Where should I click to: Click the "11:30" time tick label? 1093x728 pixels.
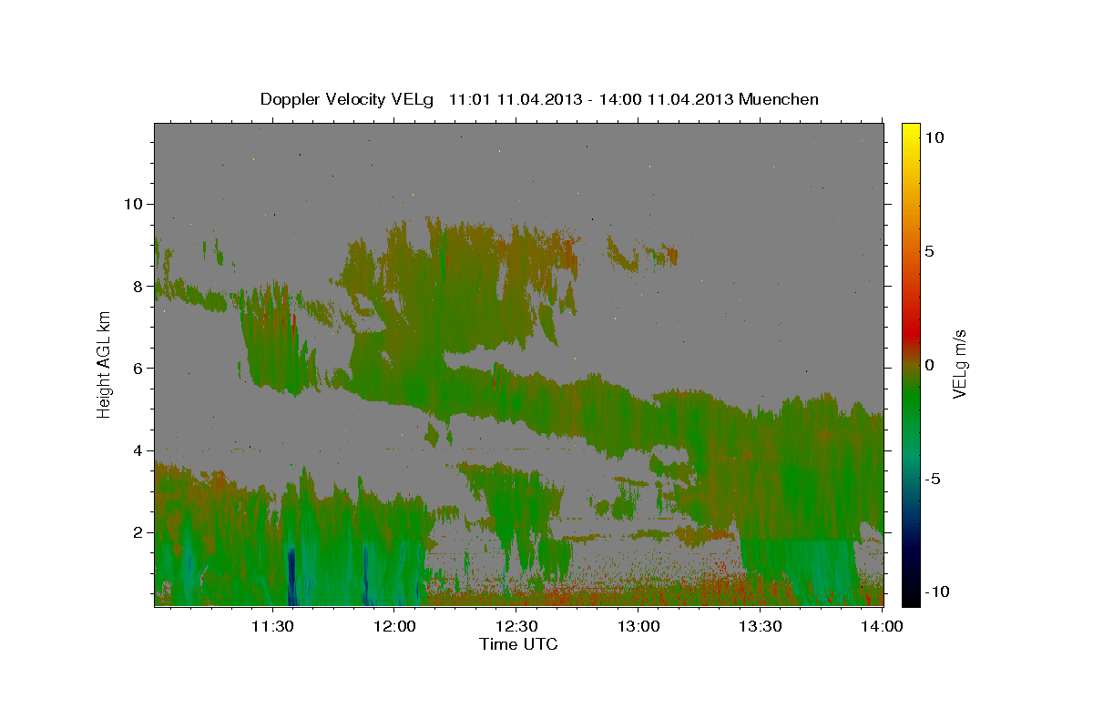271,626
